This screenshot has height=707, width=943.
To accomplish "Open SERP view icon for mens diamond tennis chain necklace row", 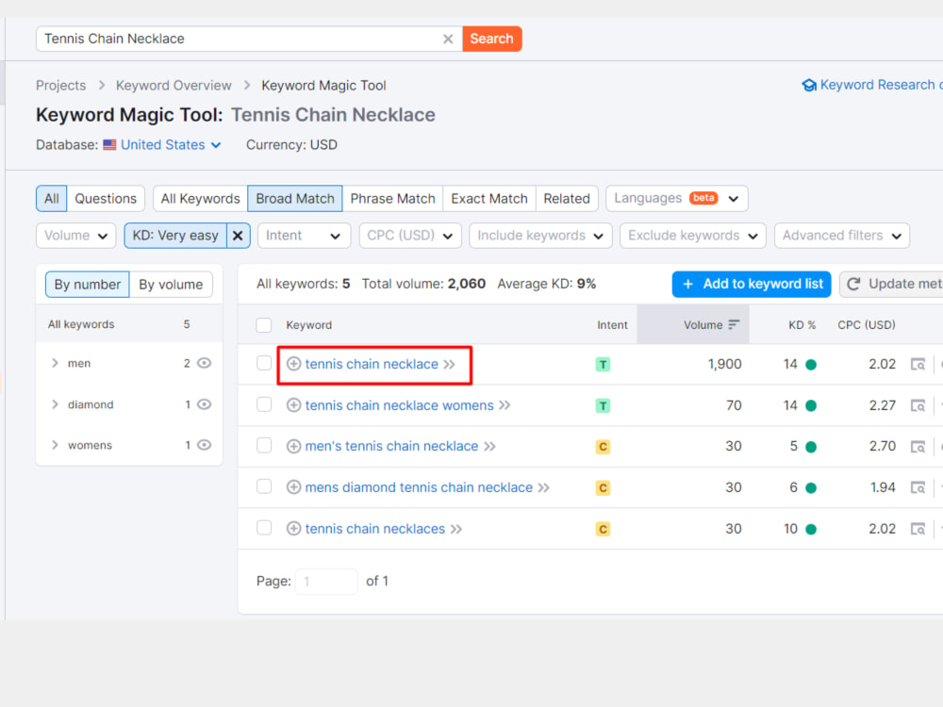I will (x=918, y=487).
